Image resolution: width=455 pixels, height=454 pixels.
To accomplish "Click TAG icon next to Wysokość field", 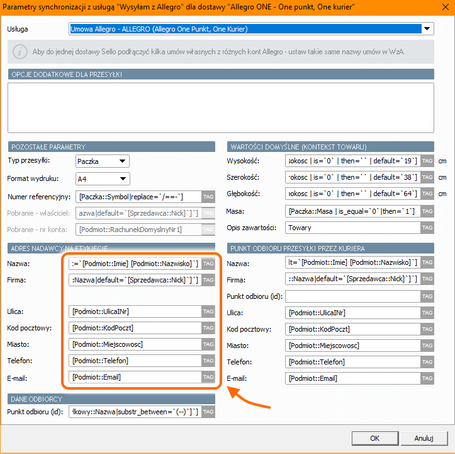I will click(427, 161).
